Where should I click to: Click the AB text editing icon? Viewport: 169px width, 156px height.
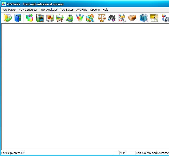click(154, 18)
